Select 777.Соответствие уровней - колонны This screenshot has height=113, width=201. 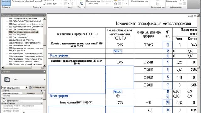(25, 64)
